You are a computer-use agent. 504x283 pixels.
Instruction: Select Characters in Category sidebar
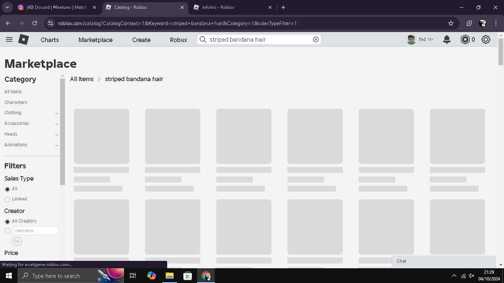point(16,102)
